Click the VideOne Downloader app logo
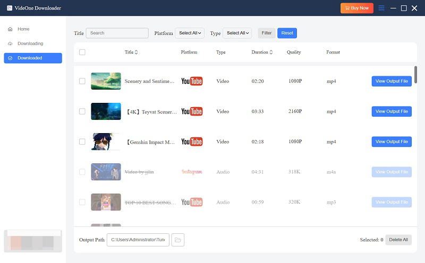 pyautogui.click(x=10, y=8)
